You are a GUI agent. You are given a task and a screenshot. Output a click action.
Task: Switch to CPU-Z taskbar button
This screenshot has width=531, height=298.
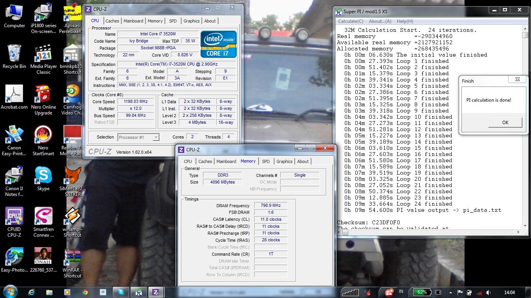pyautogui.click(x=156, y=292)
